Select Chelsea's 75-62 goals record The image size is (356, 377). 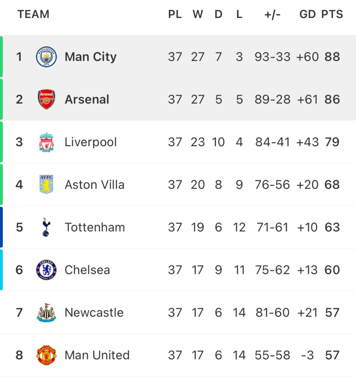click(x=272, y=270)
